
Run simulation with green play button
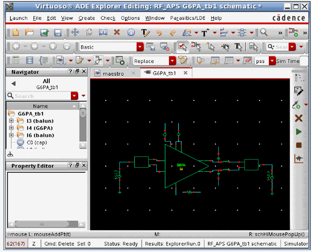tap(299, 132)
